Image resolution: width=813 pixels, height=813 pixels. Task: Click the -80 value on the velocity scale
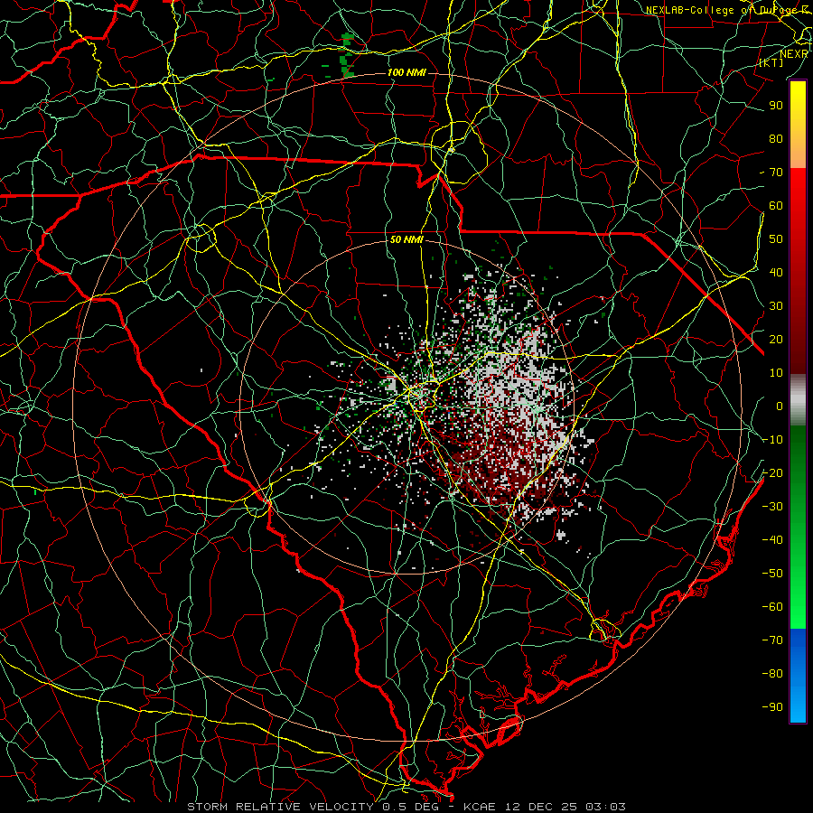pyautogui.click(x=772, y=674)
